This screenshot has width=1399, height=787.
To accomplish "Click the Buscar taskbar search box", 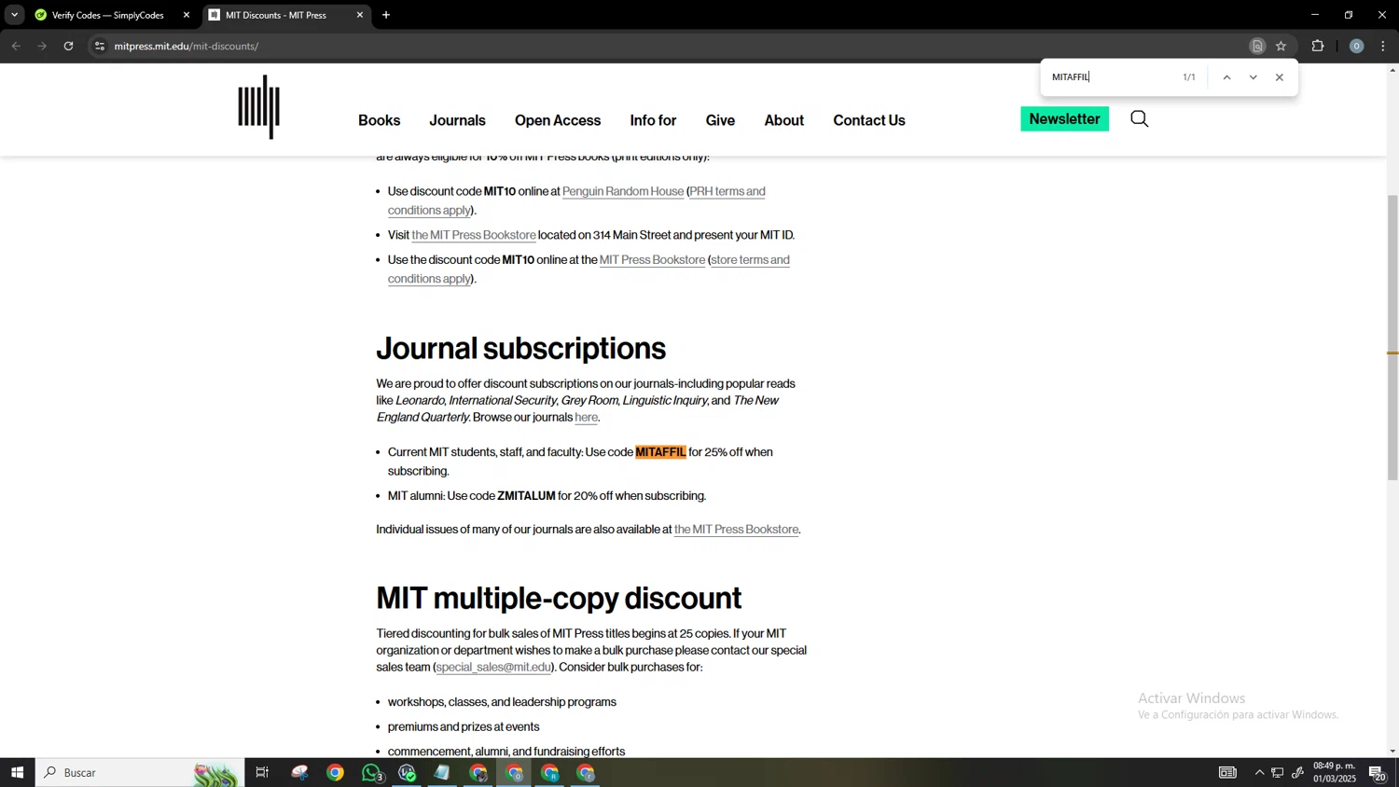I will click(140, 772).
